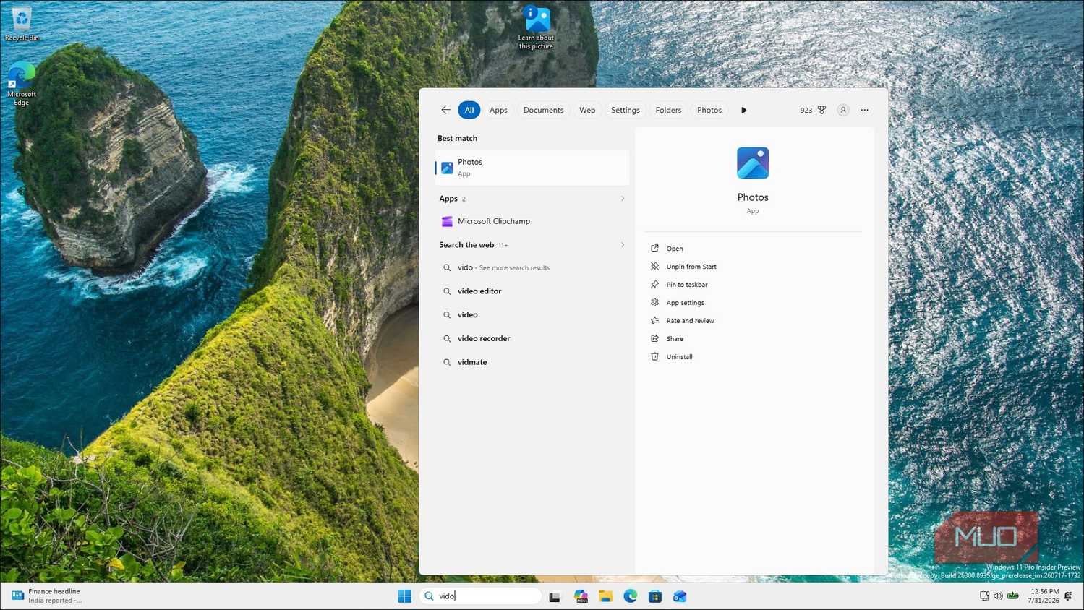The width and height of the screenshot is (1084, 610).
Task: Open user account icon in search panel
Action: tap(843, 110)
